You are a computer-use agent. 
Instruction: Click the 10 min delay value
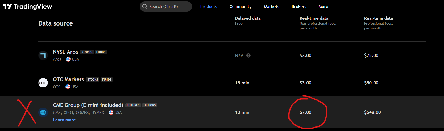(x=242, y=112)
